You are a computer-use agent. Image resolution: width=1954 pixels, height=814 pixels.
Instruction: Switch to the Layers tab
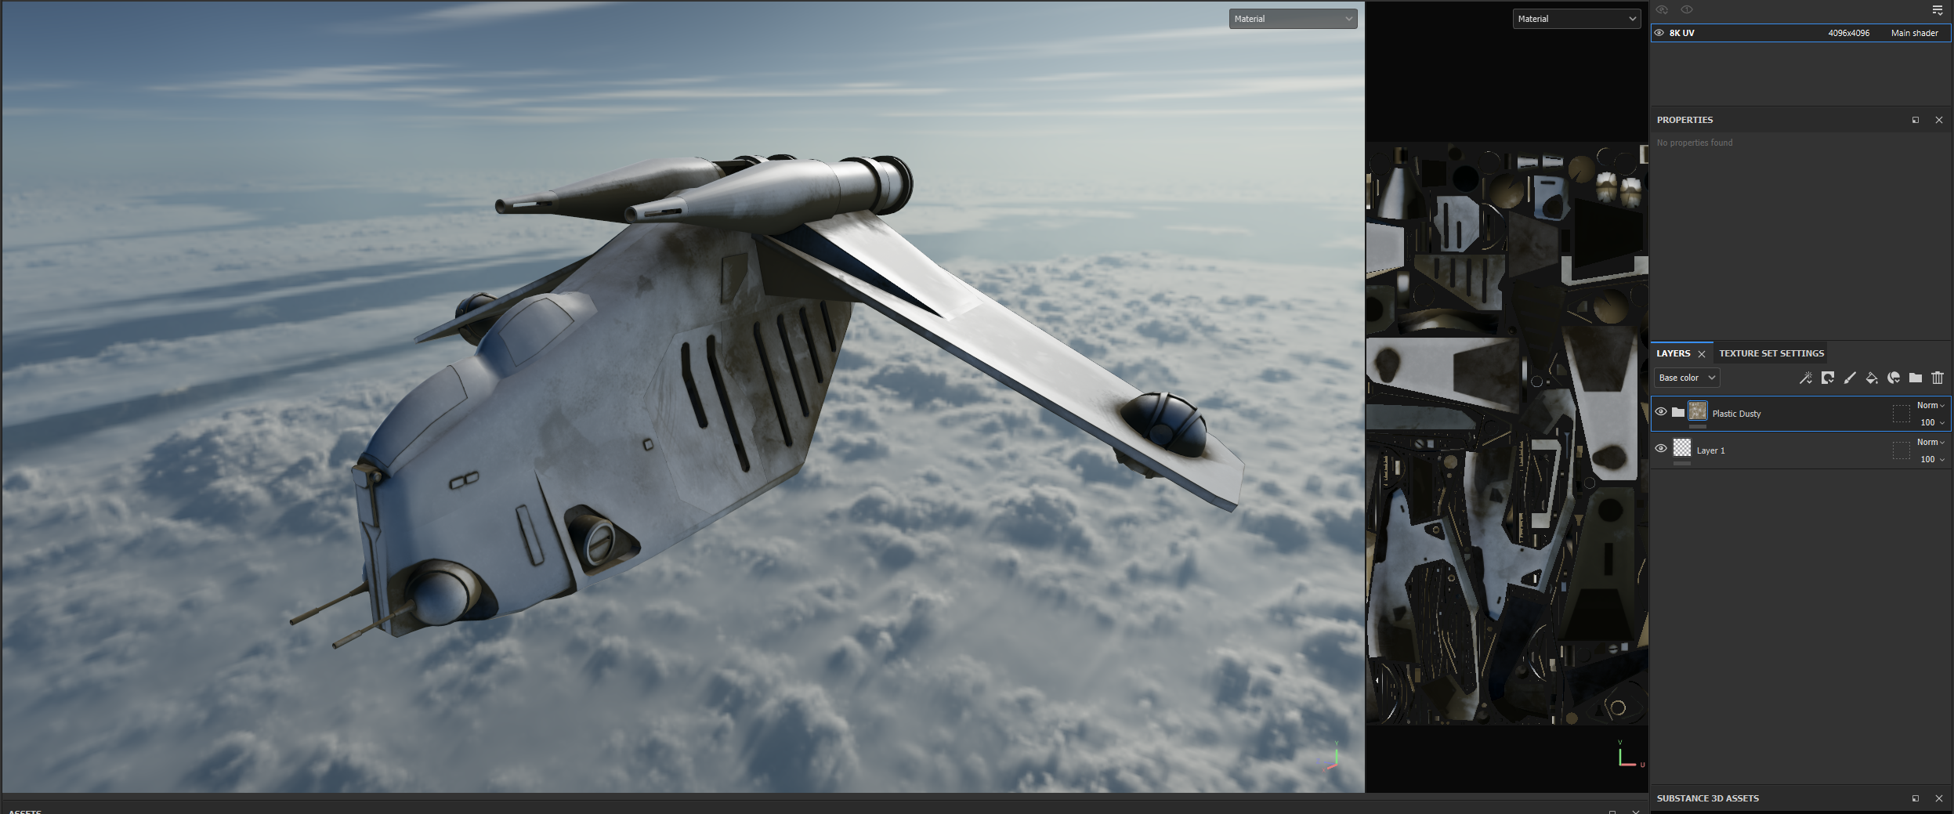point(1673,353)
